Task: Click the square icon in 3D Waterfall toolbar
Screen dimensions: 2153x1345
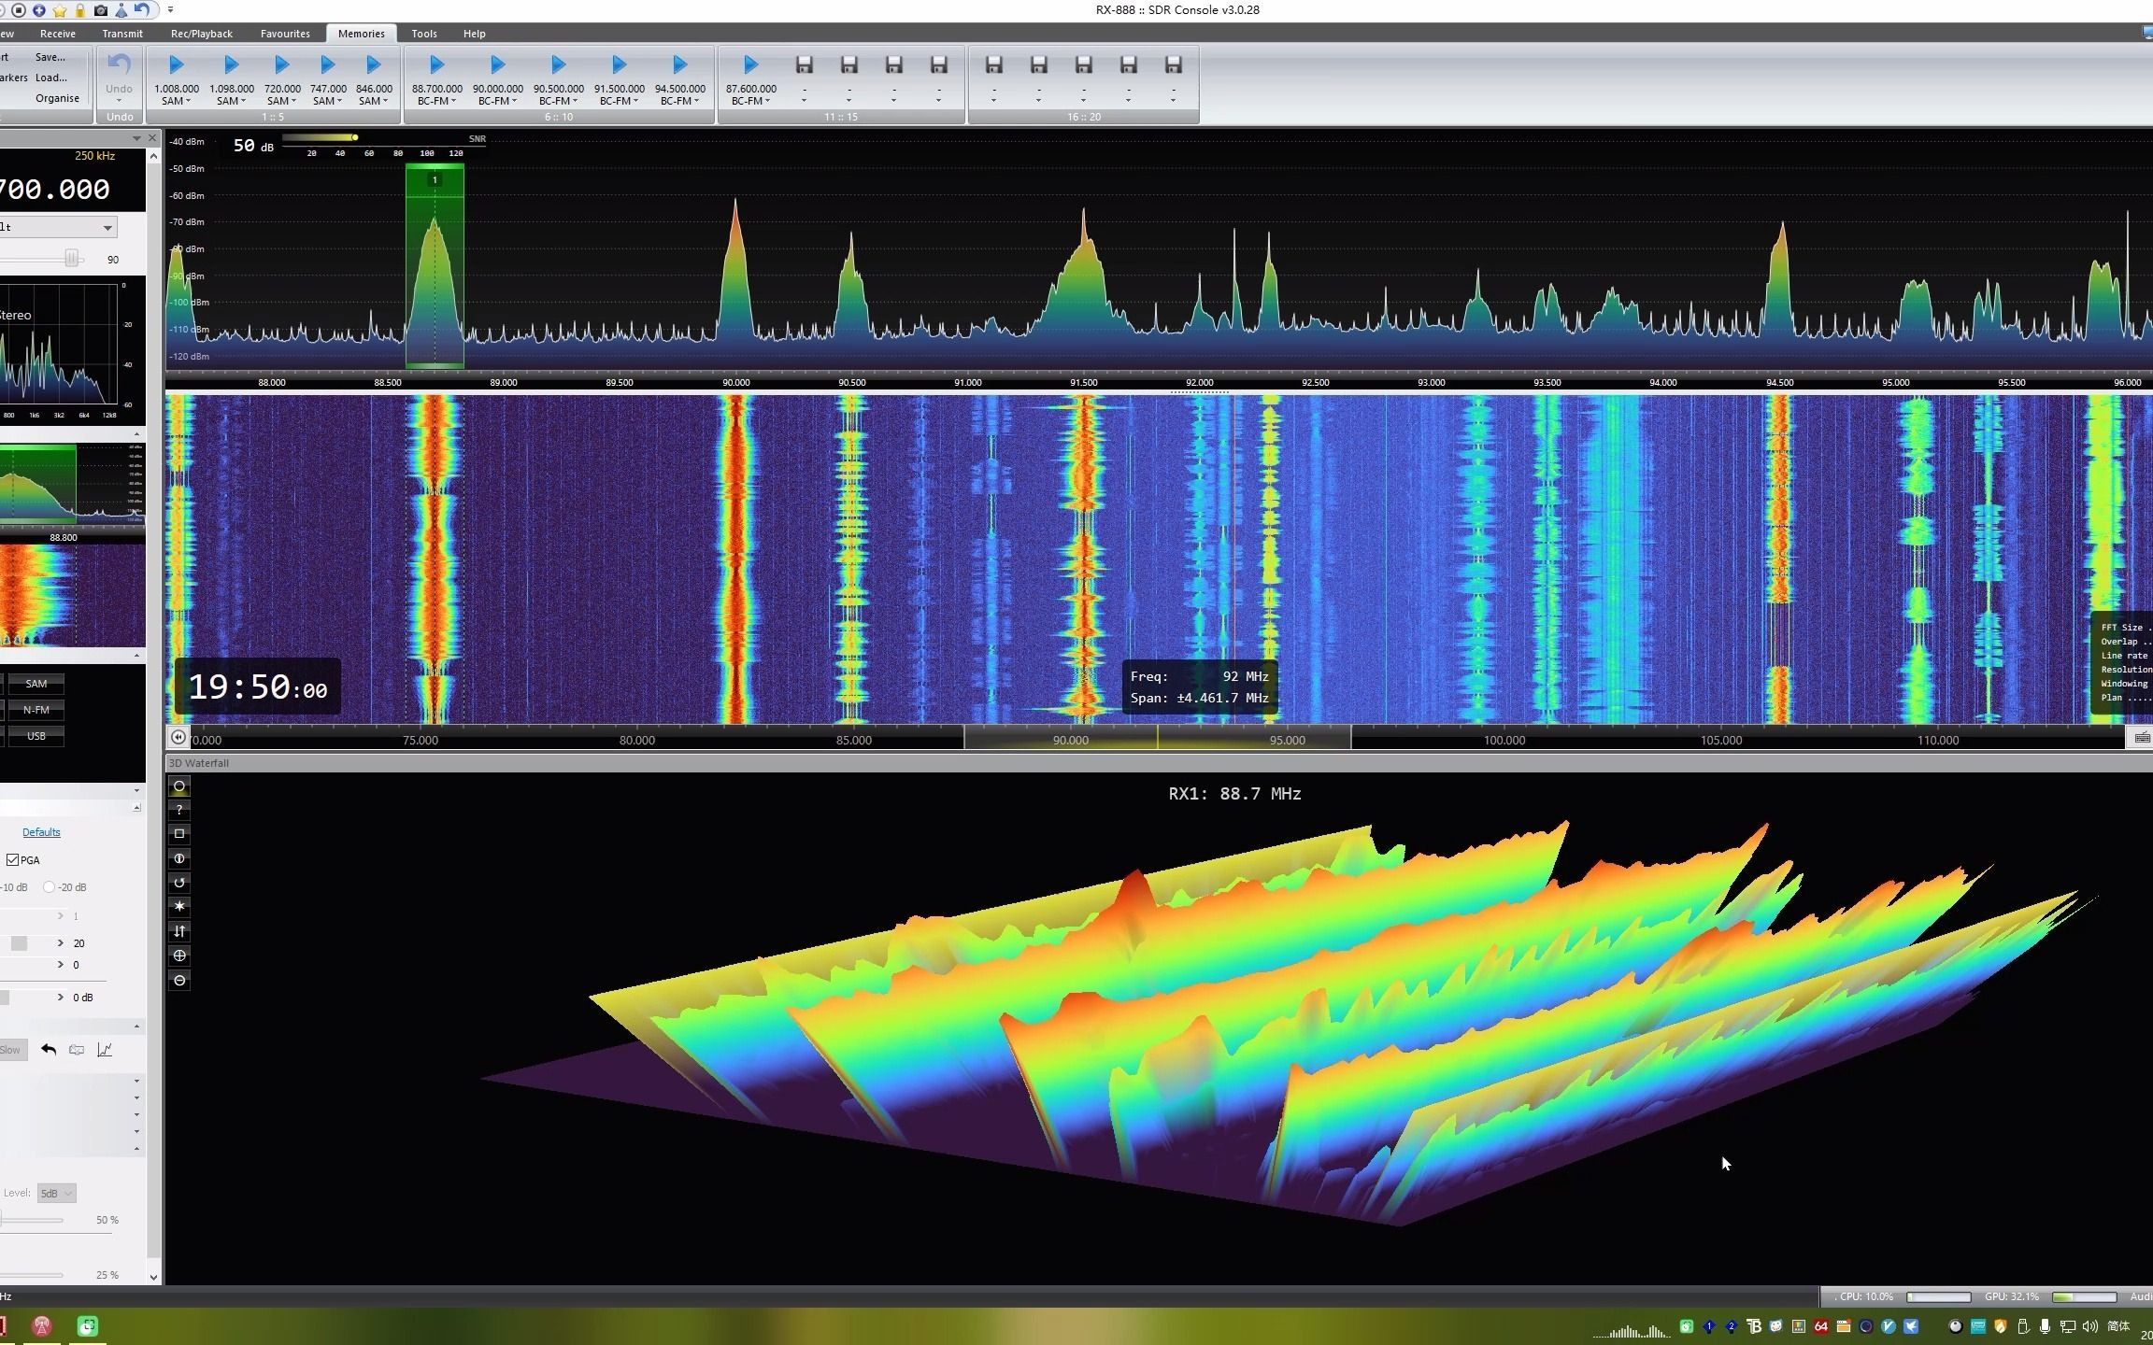Action: (179, 834)
